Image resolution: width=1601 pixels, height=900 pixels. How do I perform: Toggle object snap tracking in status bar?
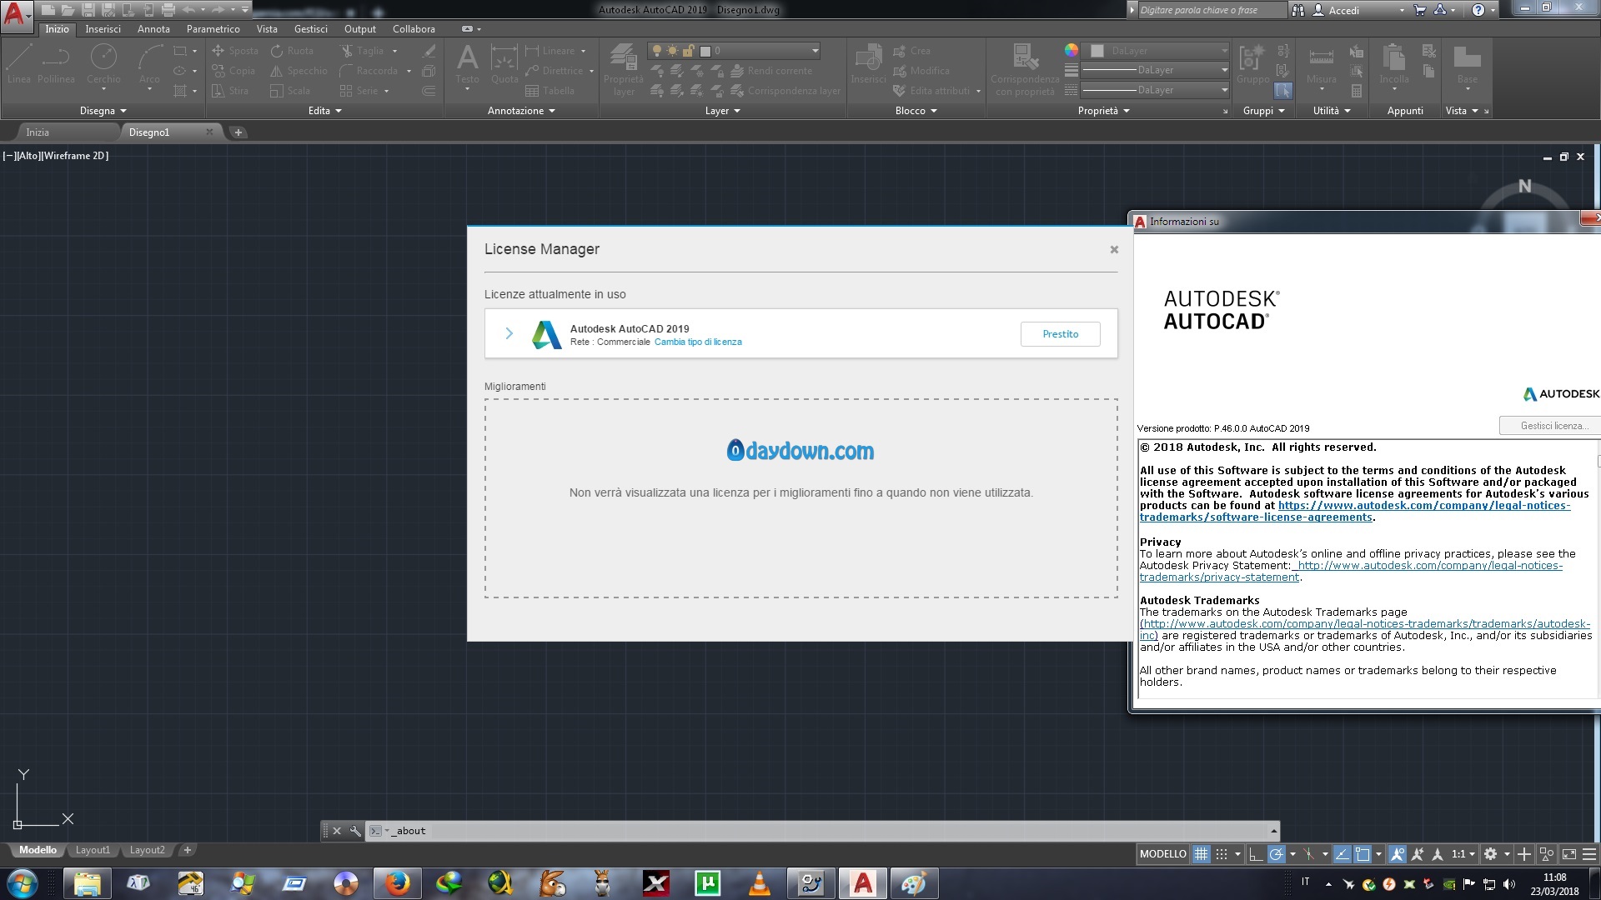click(1342, 853)
